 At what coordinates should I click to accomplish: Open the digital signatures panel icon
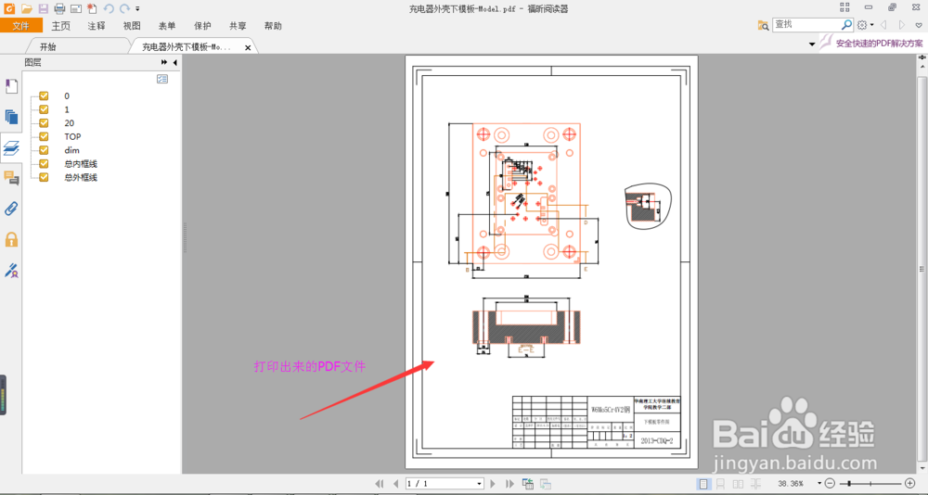tap(11, 271)
